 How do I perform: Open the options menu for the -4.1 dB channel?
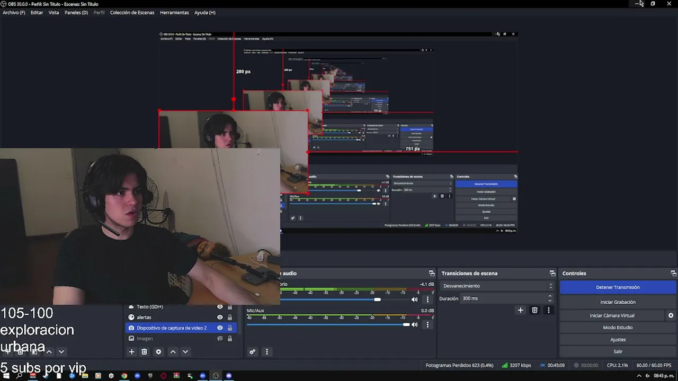[427, 300]
